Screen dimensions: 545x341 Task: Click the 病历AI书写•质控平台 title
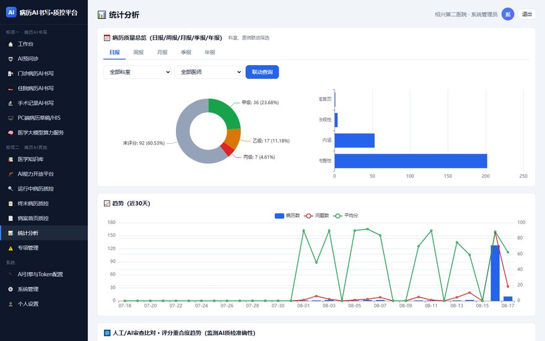pyautogui.click(x=48, y=12)
